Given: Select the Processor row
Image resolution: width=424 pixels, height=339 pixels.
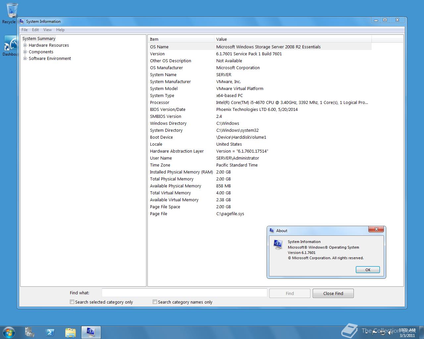Looking at the screenshot, I should pyautogui.click(x=260, y=102).
